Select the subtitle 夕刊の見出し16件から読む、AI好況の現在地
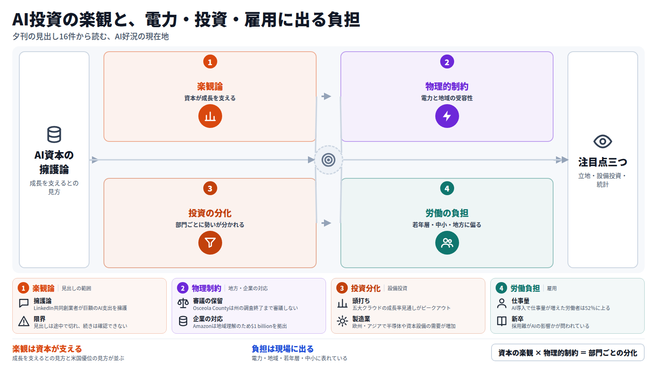The height and width of the screenshot is (369, 657). [91, 36]
